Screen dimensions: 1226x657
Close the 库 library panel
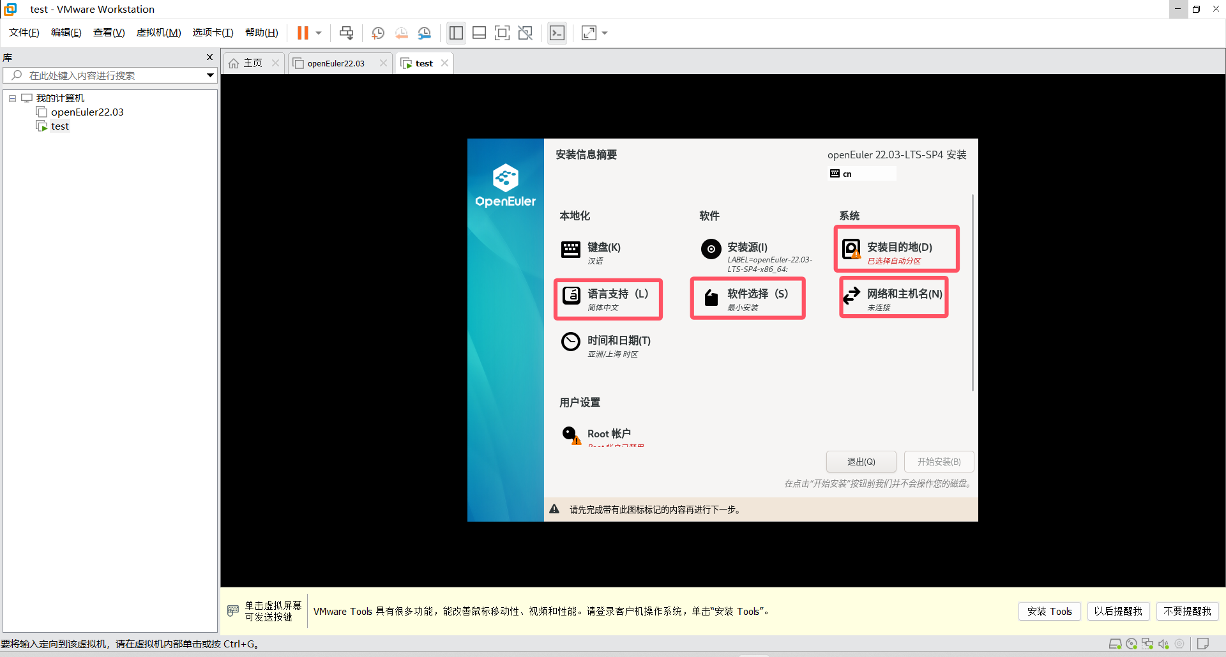click(209, 57)
